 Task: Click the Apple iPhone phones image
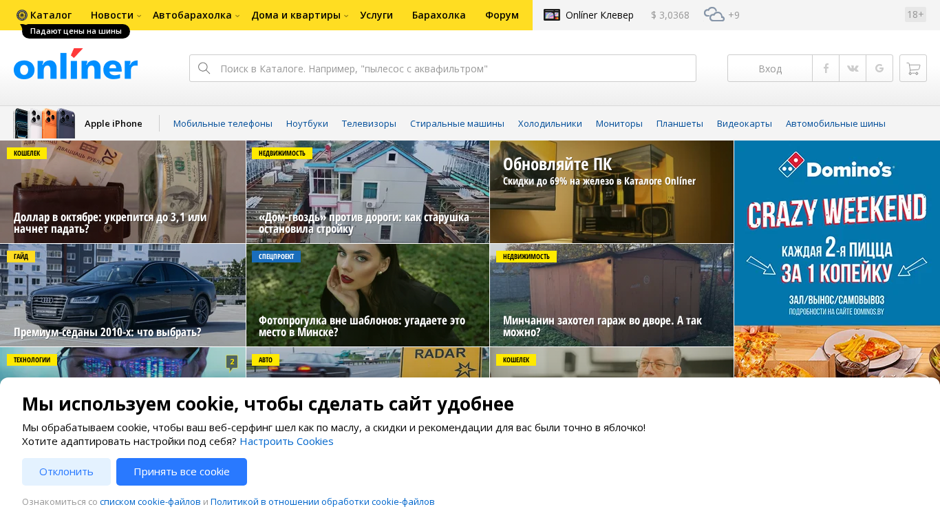tap(44, 123)
